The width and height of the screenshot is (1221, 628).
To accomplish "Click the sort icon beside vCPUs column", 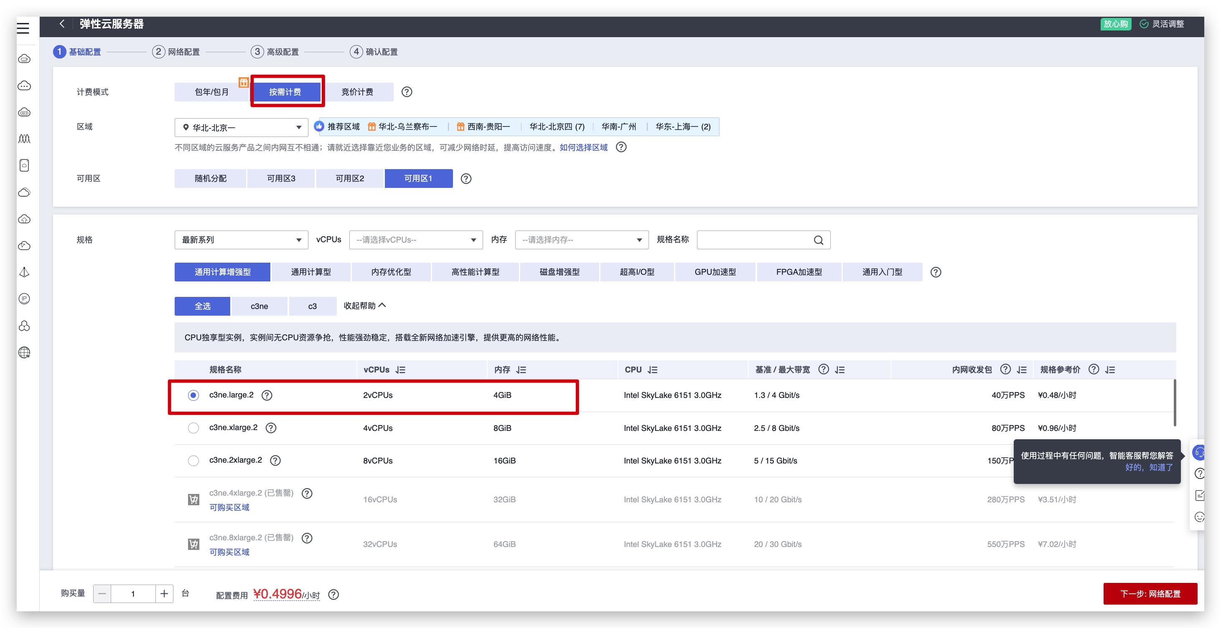I will (x=400, y=370).
